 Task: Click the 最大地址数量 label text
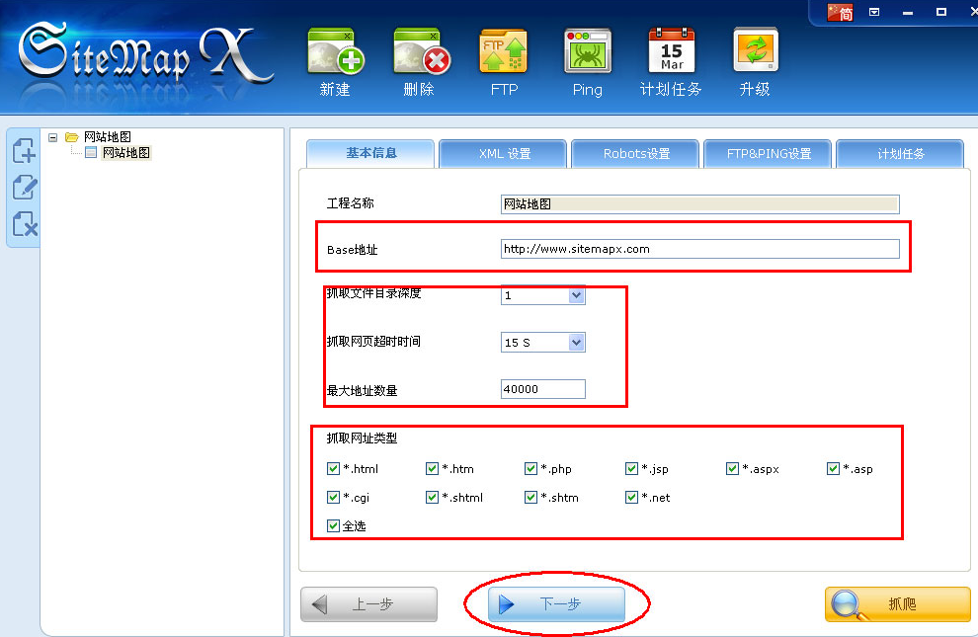[362, 391]
